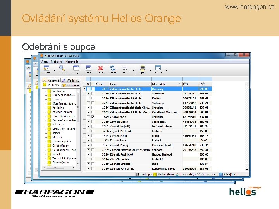Image resolution: width=279 pixels, height=209 pixels.
Task: Click the yellow folder icon beside Intrastat
Action: coord(49,154)
